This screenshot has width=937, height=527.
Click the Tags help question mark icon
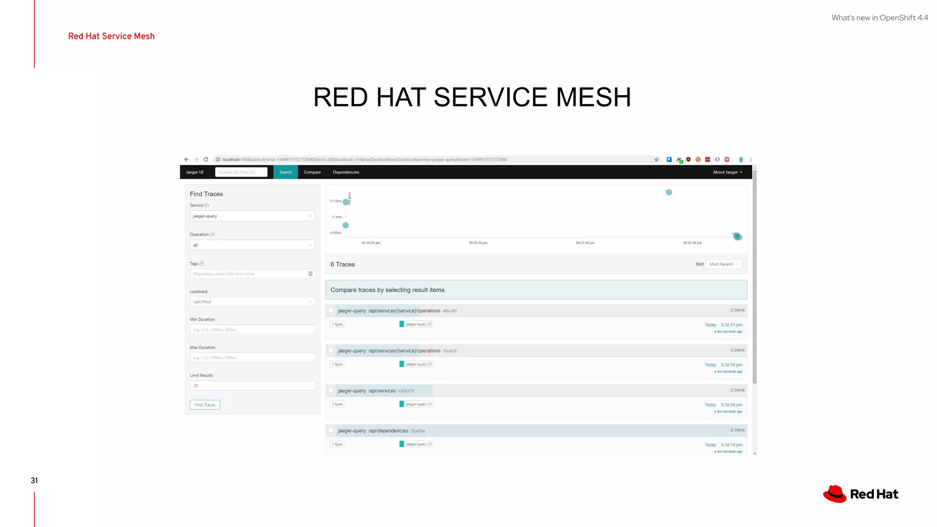tap(201, 264)
